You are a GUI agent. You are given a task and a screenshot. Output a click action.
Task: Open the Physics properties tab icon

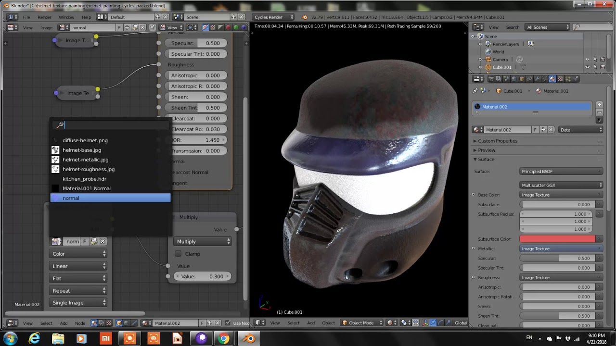pos(576,79)
